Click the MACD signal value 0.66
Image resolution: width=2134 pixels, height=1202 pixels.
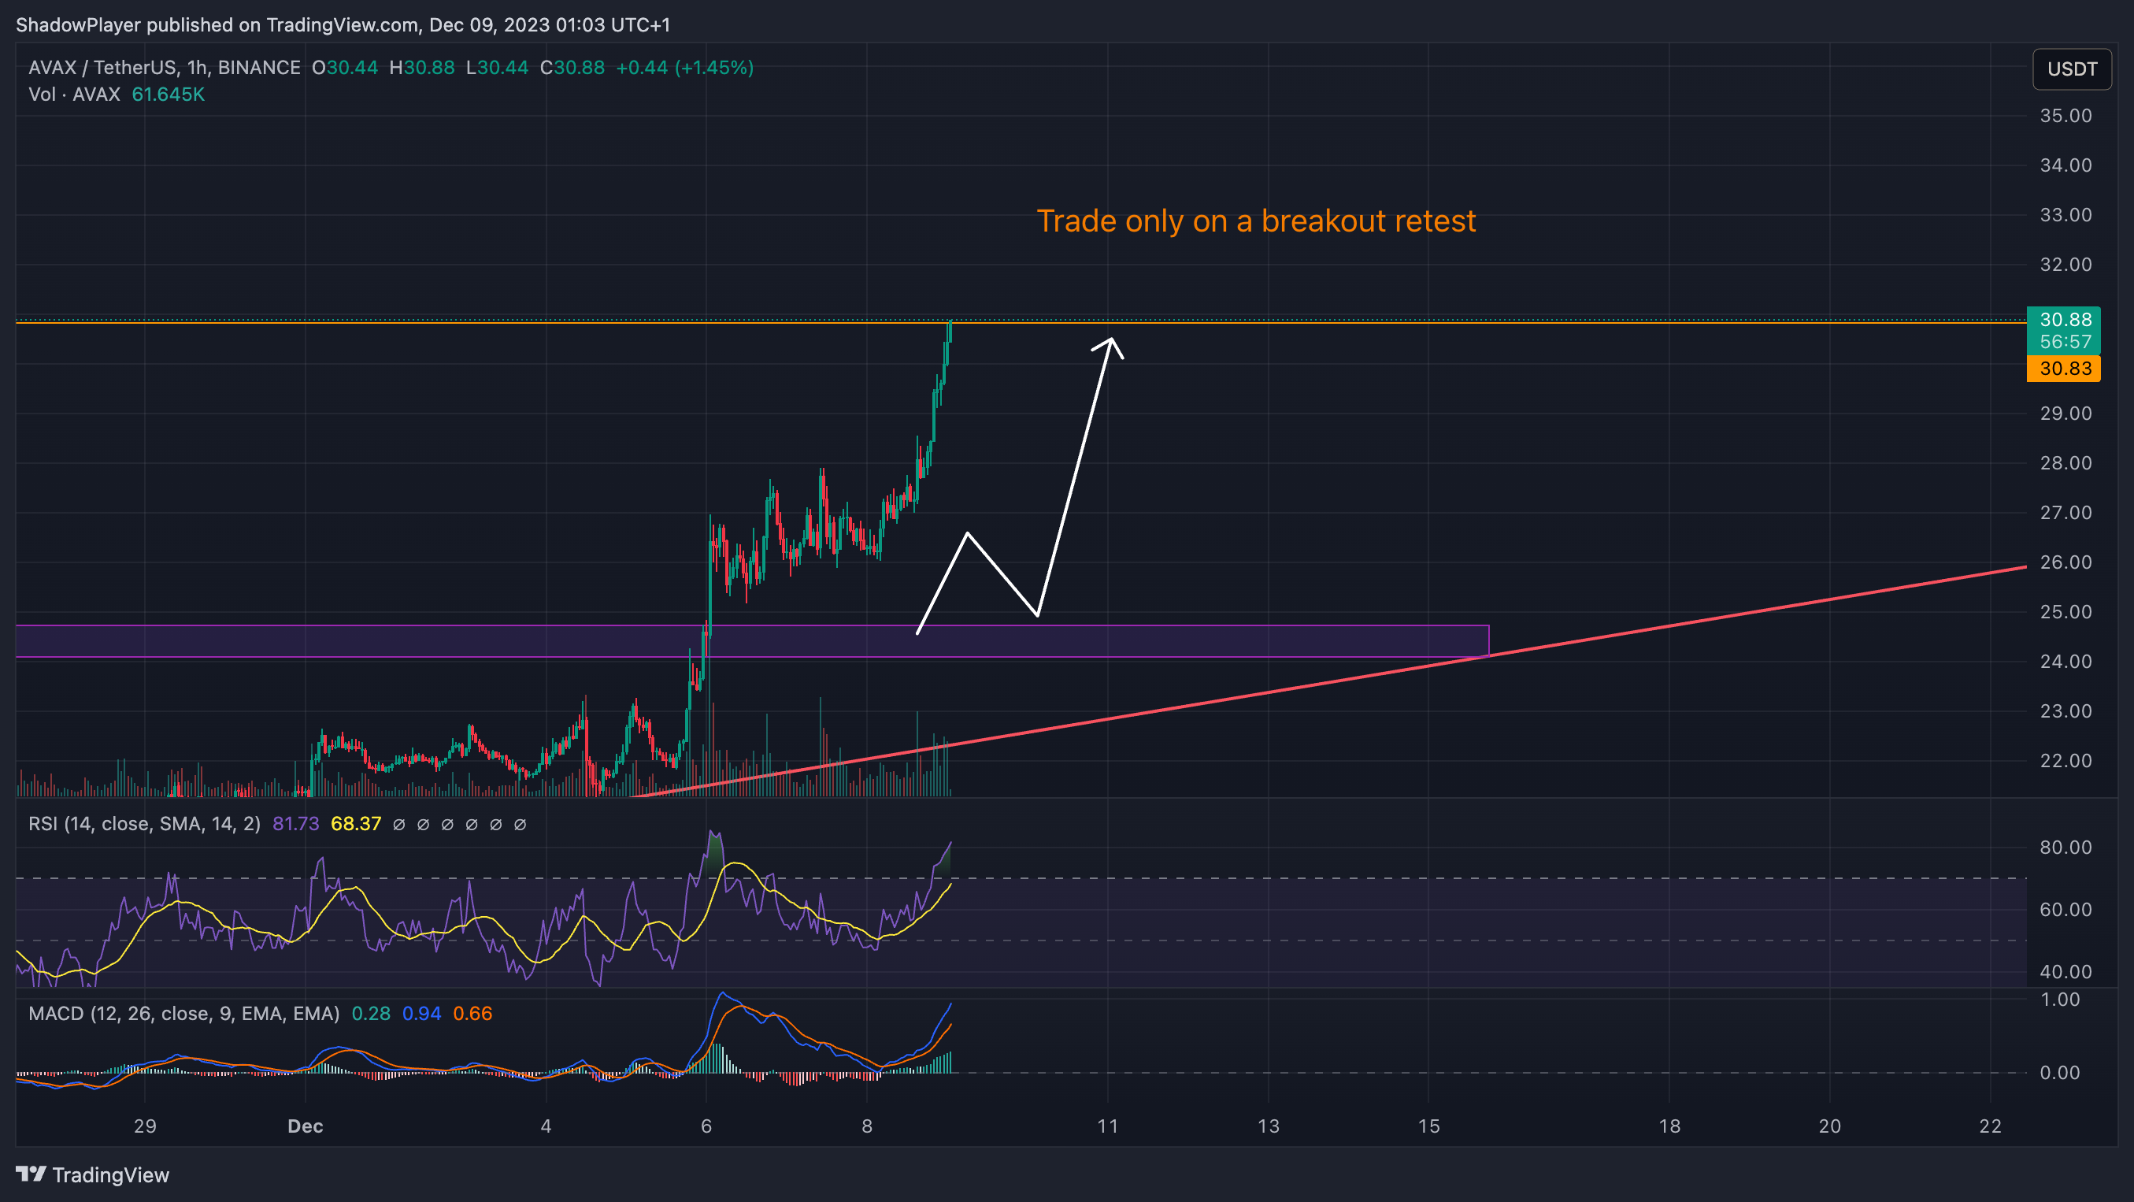pyautogui.click(x=473, y=1013)
